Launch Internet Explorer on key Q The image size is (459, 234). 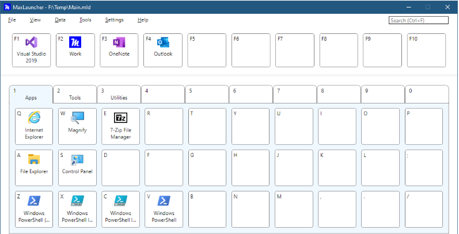34,126
